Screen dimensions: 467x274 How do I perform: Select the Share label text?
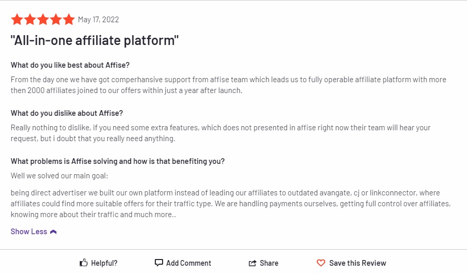click(269, 263)
